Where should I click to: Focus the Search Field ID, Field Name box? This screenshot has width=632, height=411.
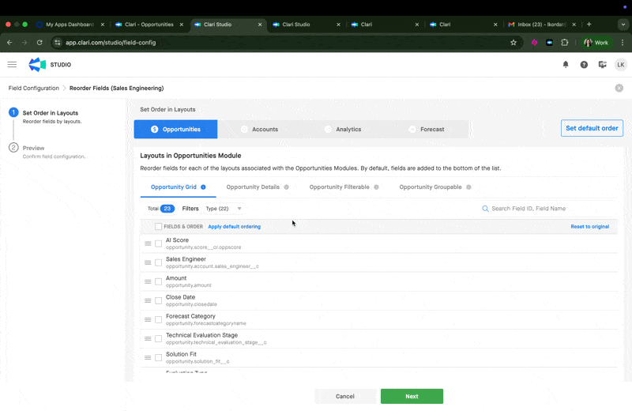[548, 209]
